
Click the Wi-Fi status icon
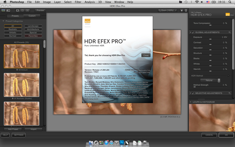(x=197, y=2)
